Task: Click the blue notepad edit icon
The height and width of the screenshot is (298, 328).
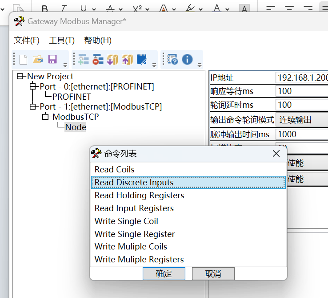Action: click(142, 59)
